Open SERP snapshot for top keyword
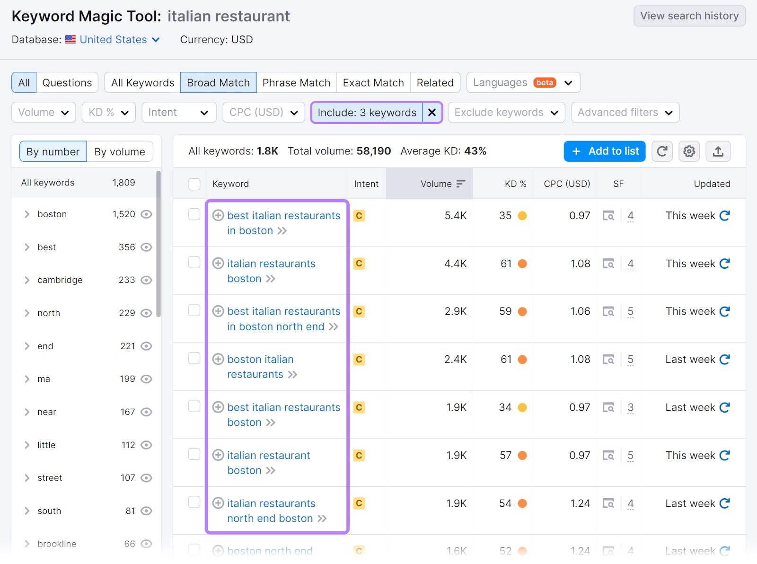 [x=609, y=216]
